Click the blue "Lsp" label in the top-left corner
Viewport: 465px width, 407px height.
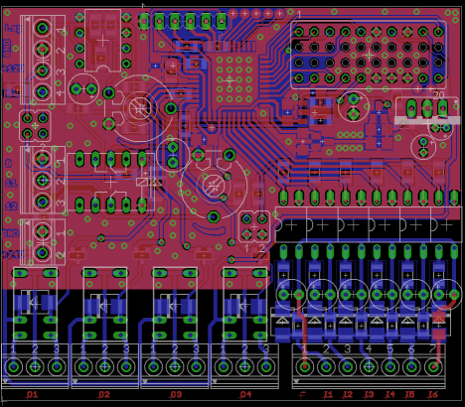tap(13, 29)
